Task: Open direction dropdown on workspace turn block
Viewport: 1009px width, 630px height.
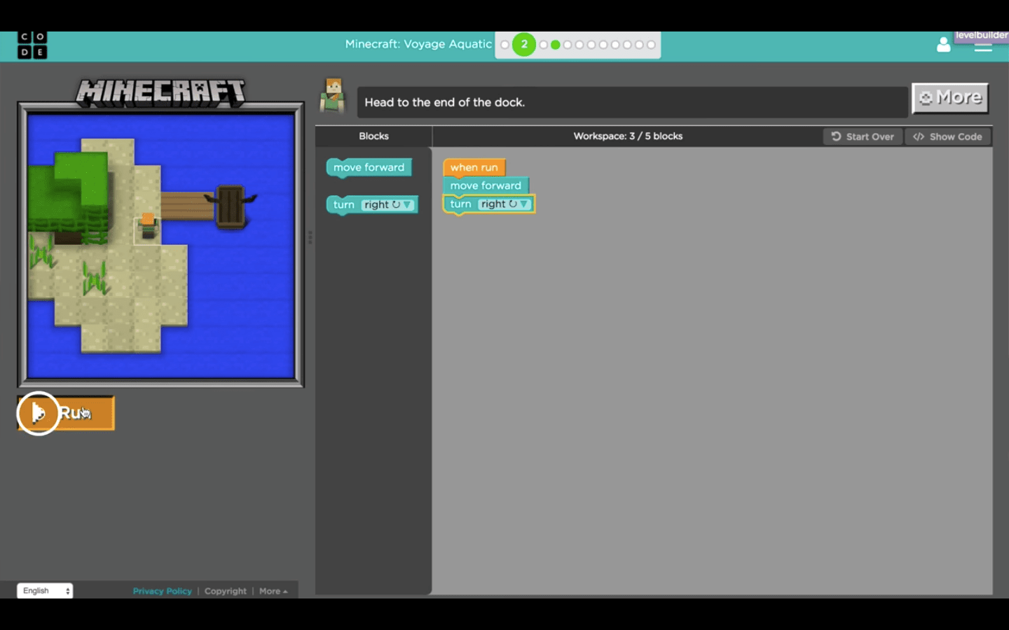Action: [504, 204]
